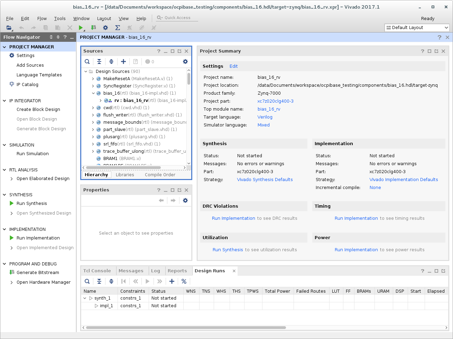Add sources with plus icon in Sources panel
Viewport: 453px width, 339px height.
click(123, 62)
